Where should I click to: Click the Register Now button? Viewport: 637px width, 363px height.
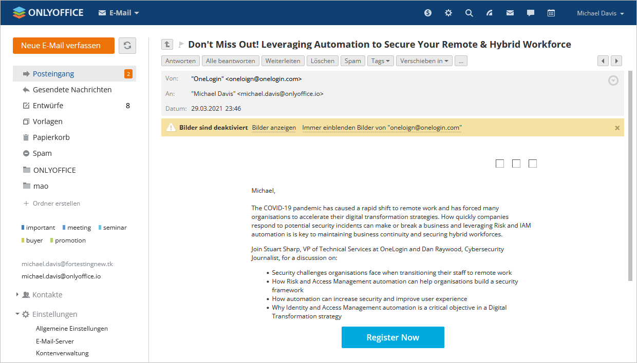click(x=393, y=337)
